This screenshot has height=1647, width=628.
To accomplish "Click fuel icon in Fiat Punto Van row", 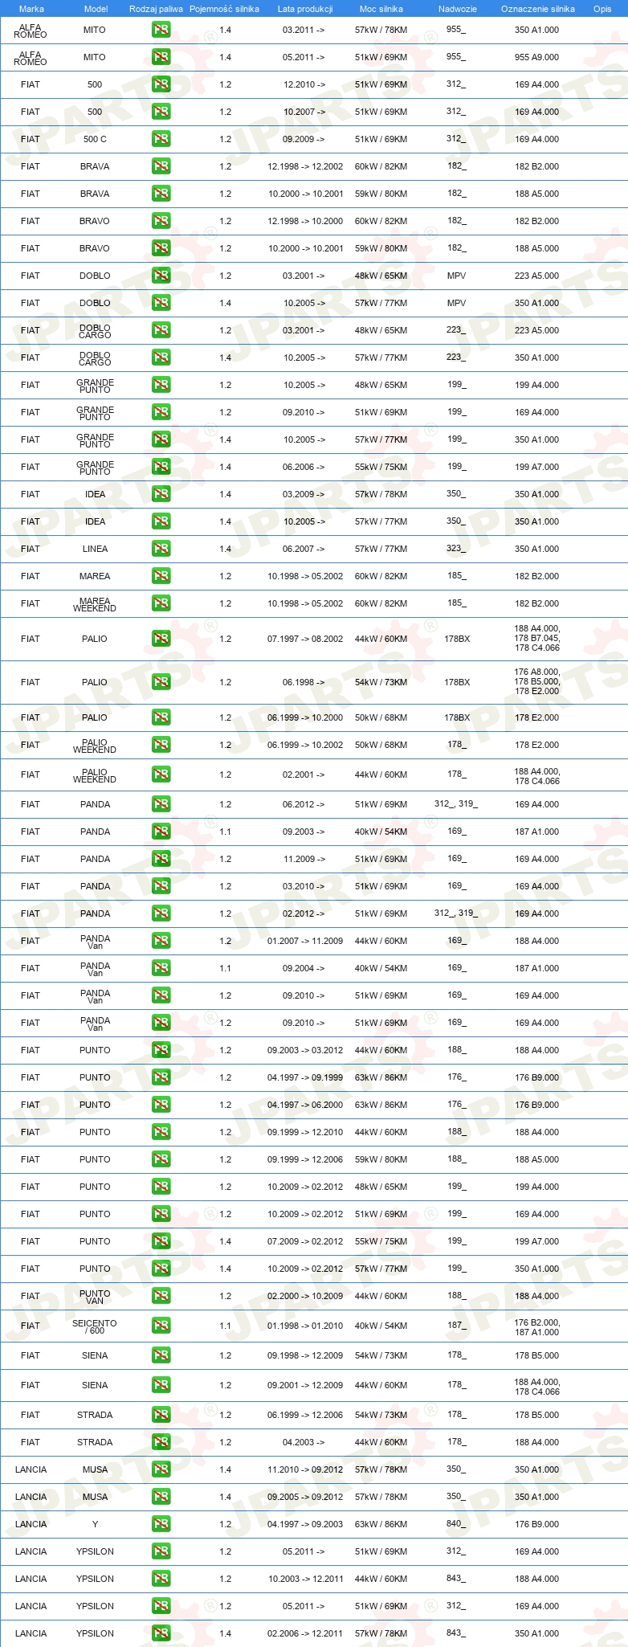I will point(161,1296).
